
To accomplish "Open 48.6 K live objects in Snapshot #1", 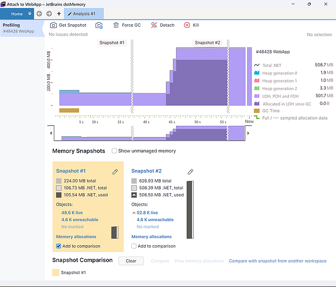I will pos(72,213).
